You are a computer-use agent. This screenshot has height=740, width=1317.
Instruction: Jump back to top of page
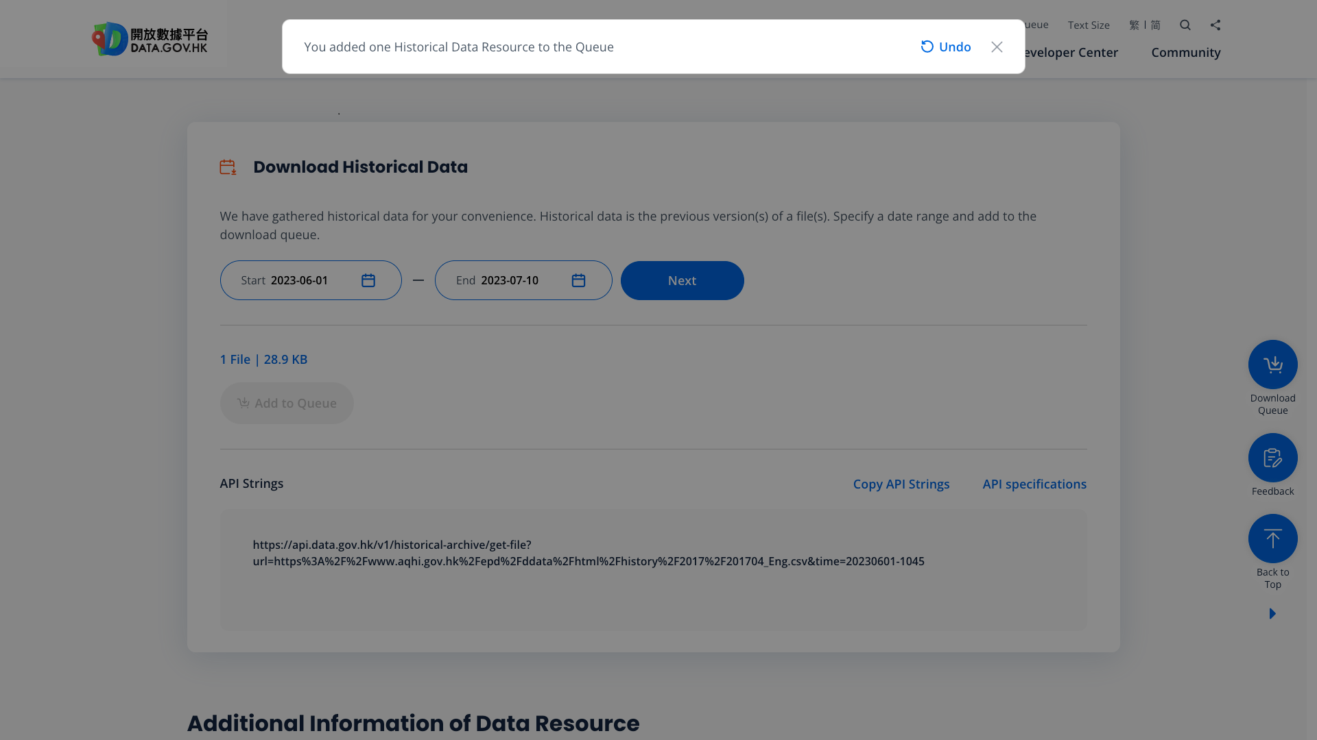click(1272, 539)
